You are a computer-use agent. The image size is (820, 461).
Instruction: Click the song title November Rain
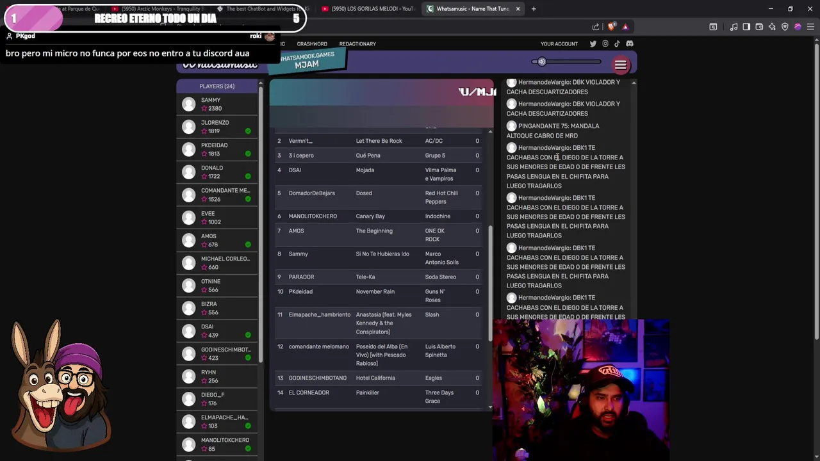point(375,291)
